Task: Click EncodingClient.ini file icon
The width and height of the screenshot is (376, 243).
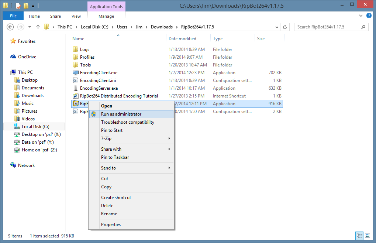Action: (76, 81)
